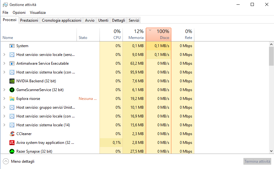This screenshot has width=274, height=169.
Task: Sort by the Nome column header
Action: tap(39, 35)
